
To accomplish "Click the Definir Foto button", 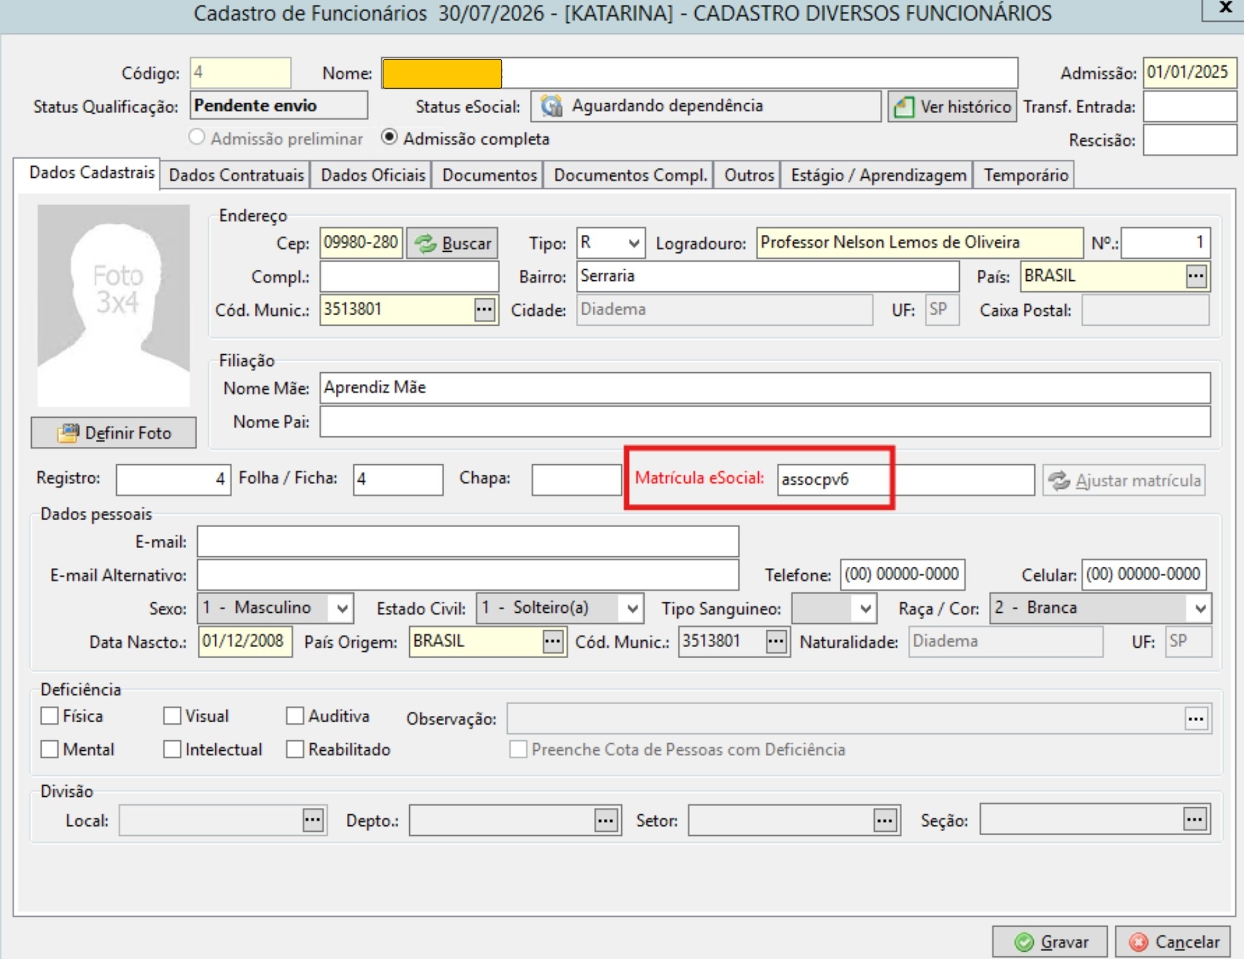I will point(114,433).
